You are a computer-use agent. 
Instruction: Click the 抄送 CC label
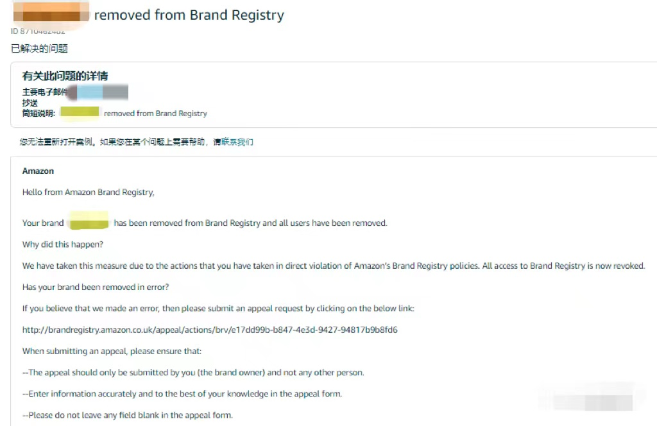point(30,103)
